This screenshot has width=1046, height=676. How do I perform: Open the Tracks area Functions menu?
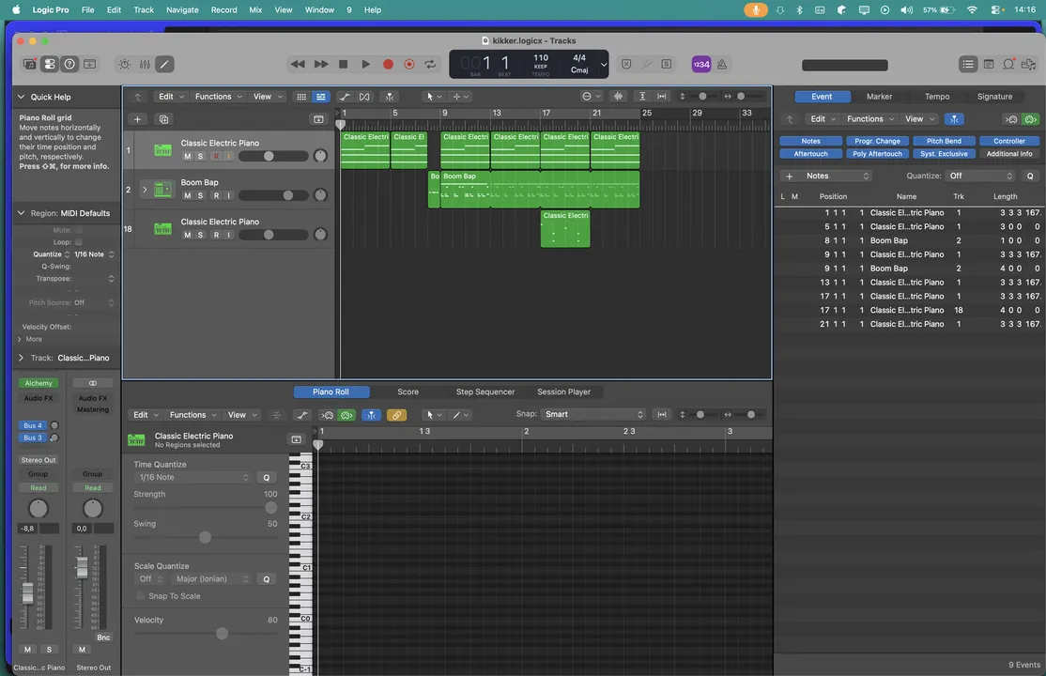[x=218, y=97]
